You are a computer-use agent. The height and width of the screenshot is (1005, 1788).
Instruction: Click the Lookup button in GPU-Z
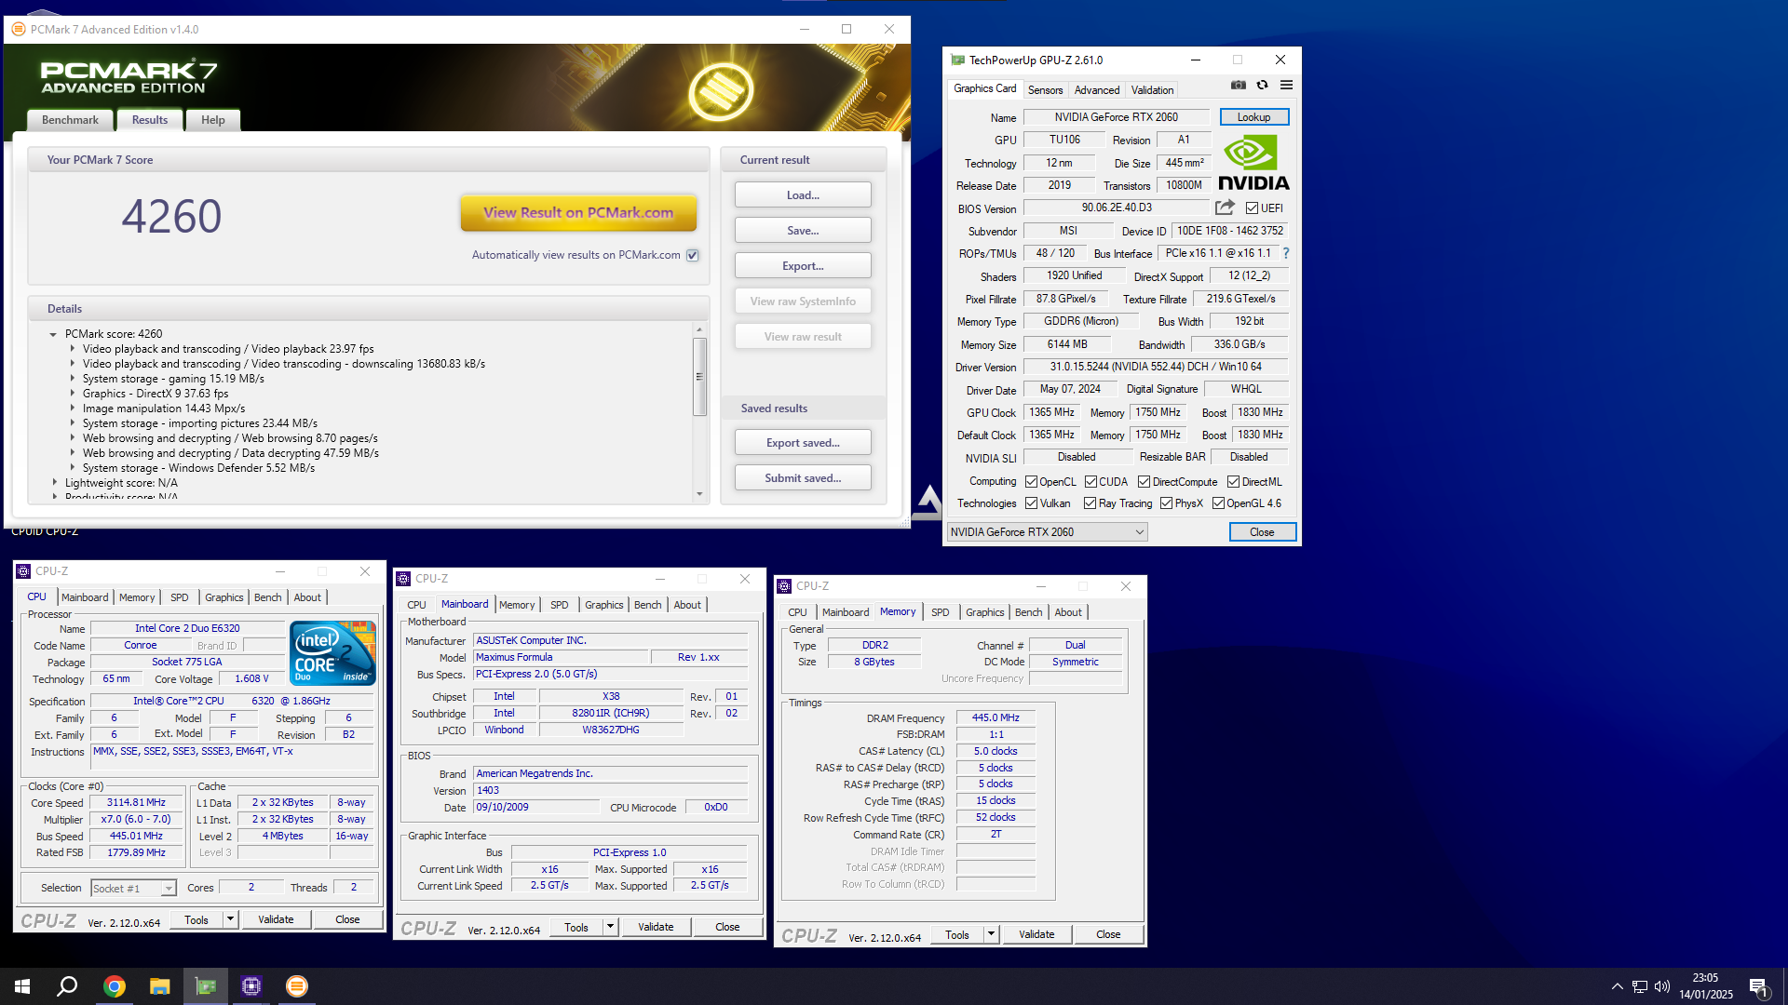point(1253,117)
